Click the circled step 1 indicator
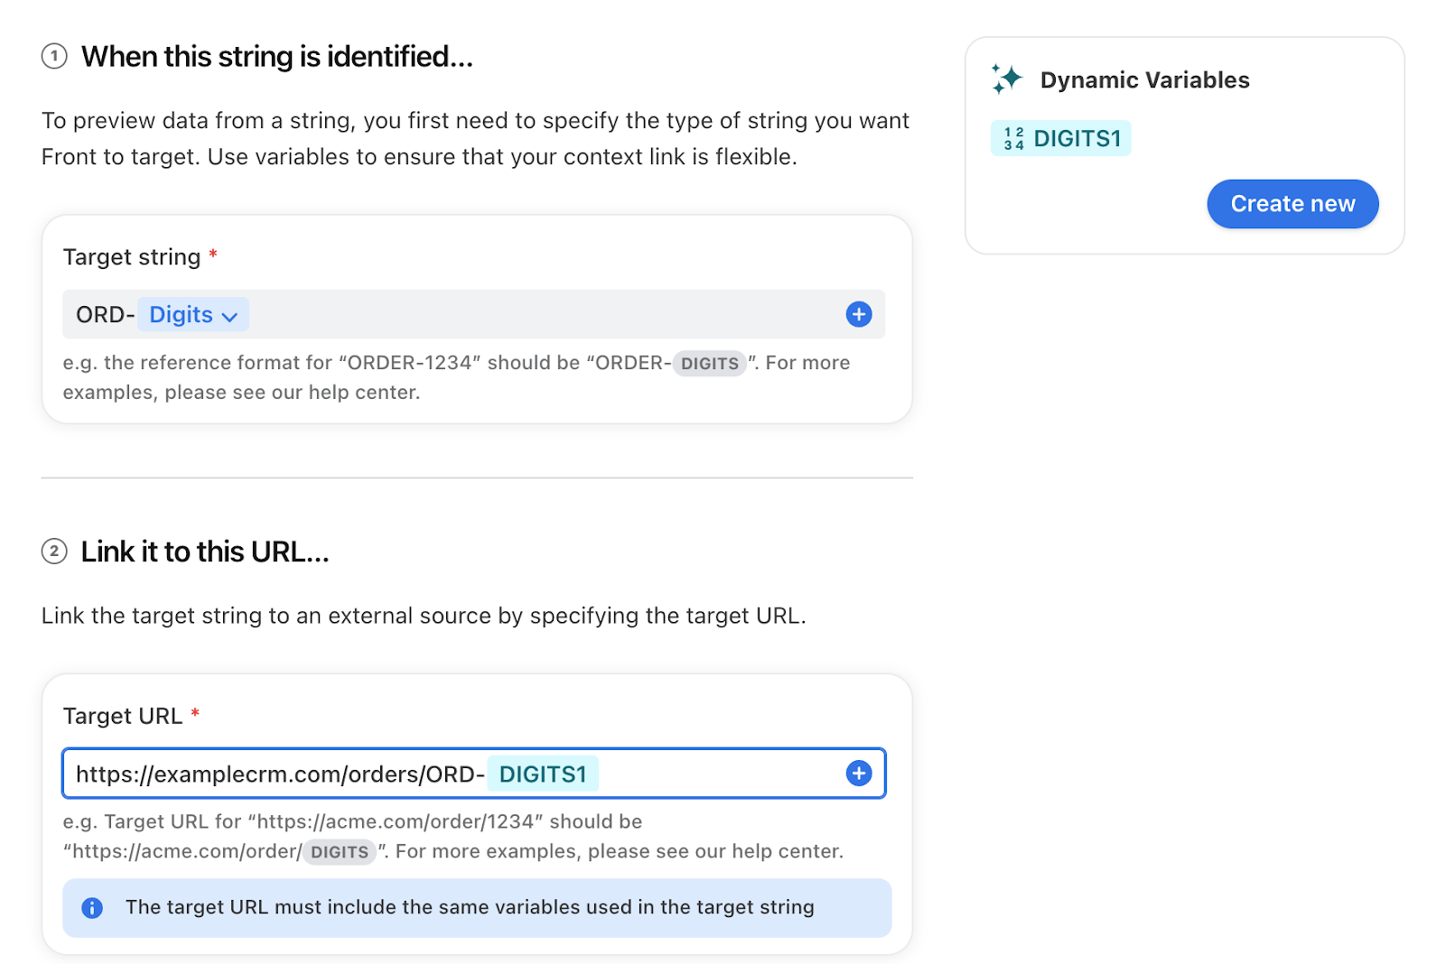The height and width of the screenshot is (964, 1445). pyautogui.click(x=54, y=56)
